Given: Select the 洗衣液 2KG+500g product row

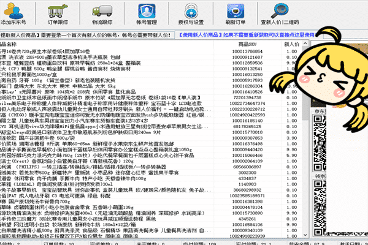Looking at the screenshot, I should click(150, 57).
